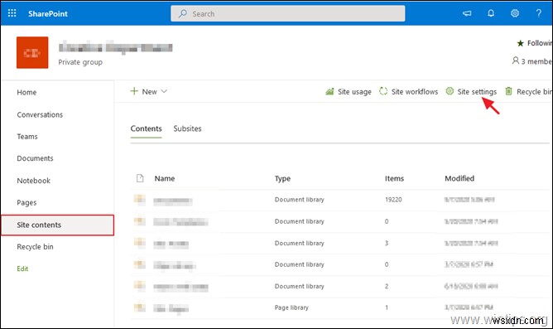Open Site settings

(x=477, y=92)
